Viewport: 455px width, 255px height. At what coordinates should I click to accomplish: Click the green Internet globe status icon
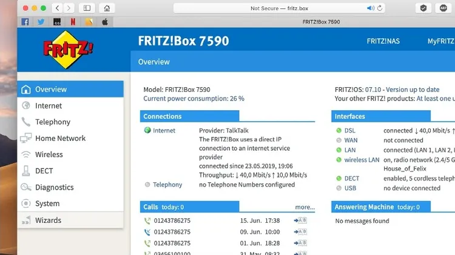click(147, 130)
